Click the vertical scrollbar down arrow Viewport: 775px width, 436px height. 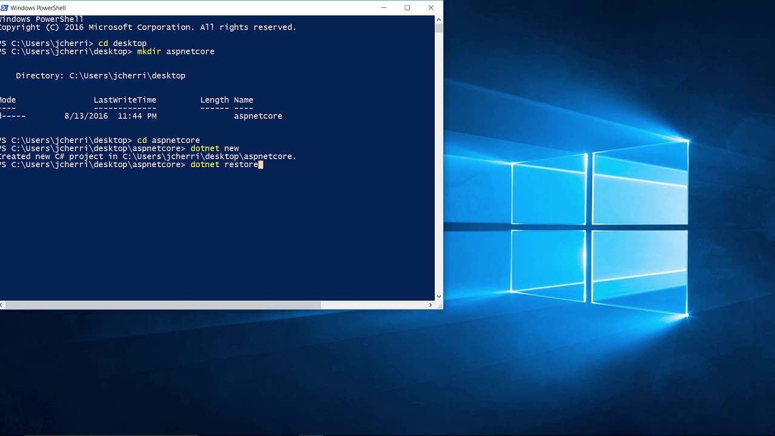click(439, 297)
